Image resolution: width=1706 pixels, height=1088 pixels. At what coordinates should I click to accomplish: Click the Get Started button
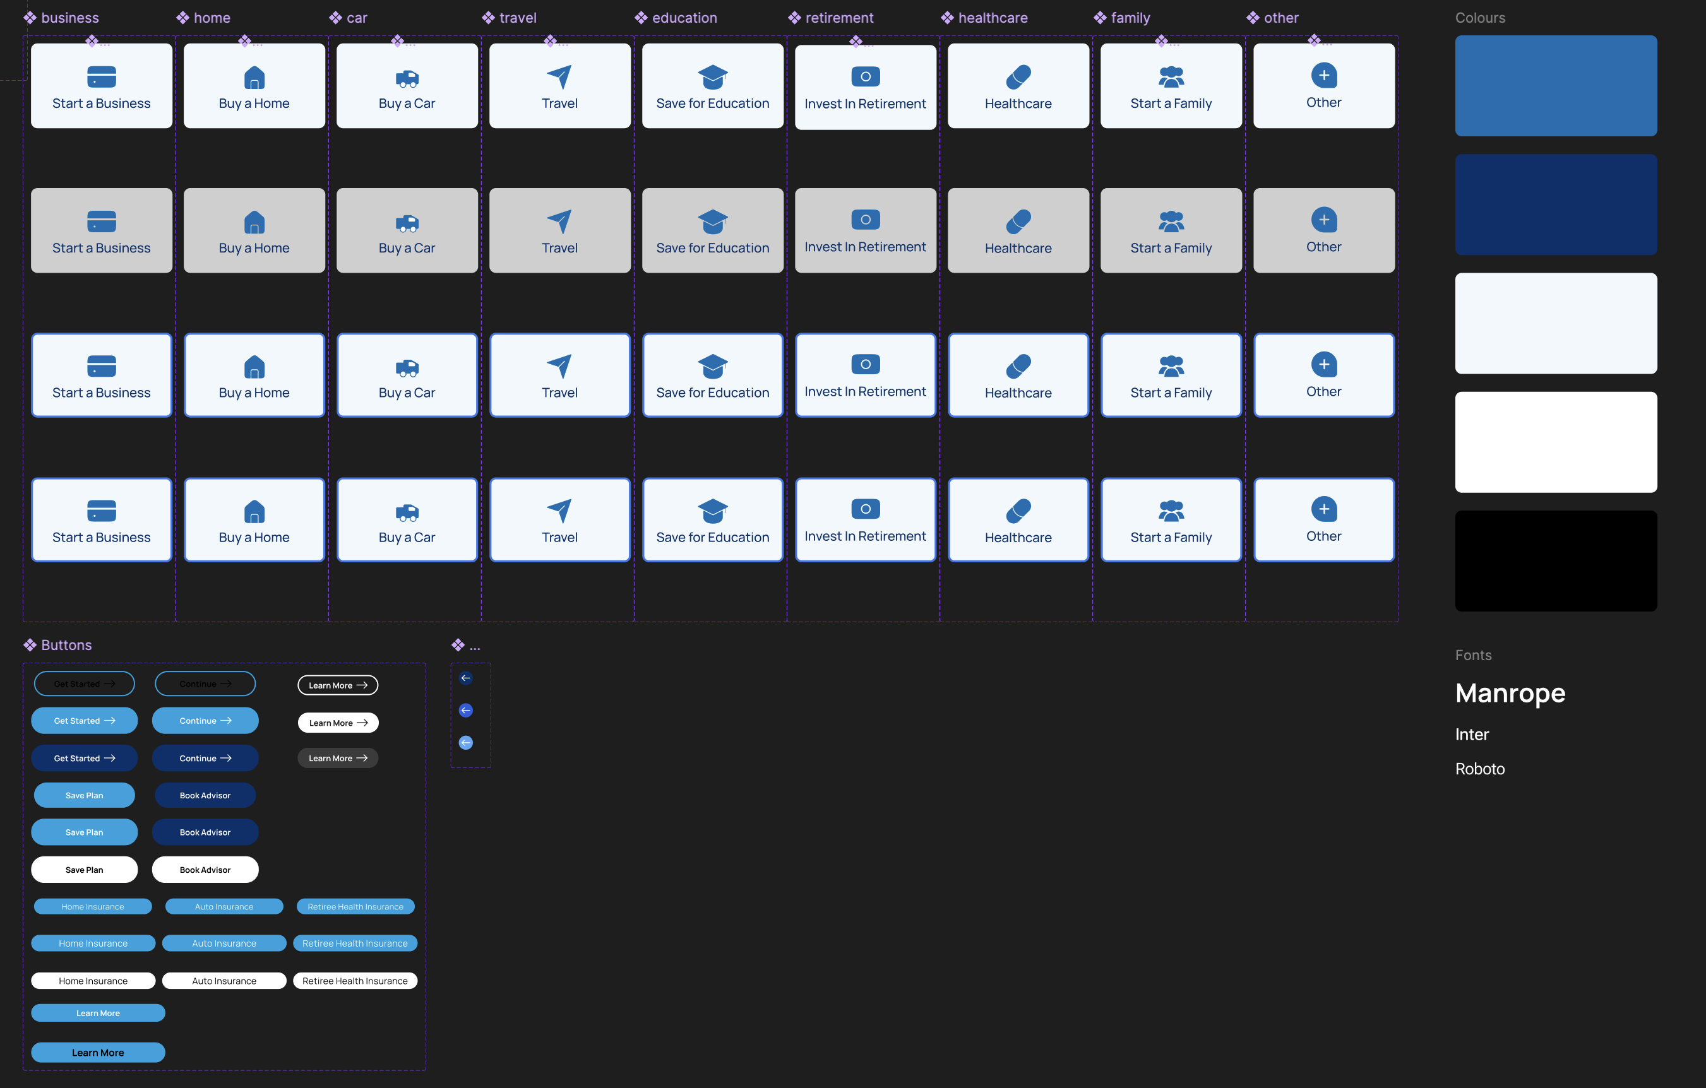point(85,720)
